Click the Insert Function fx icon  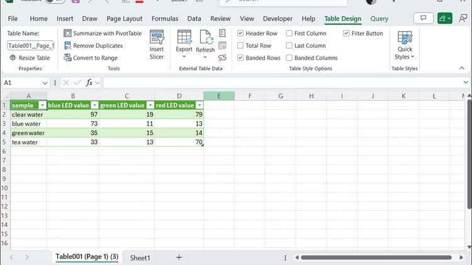[89, 83]
